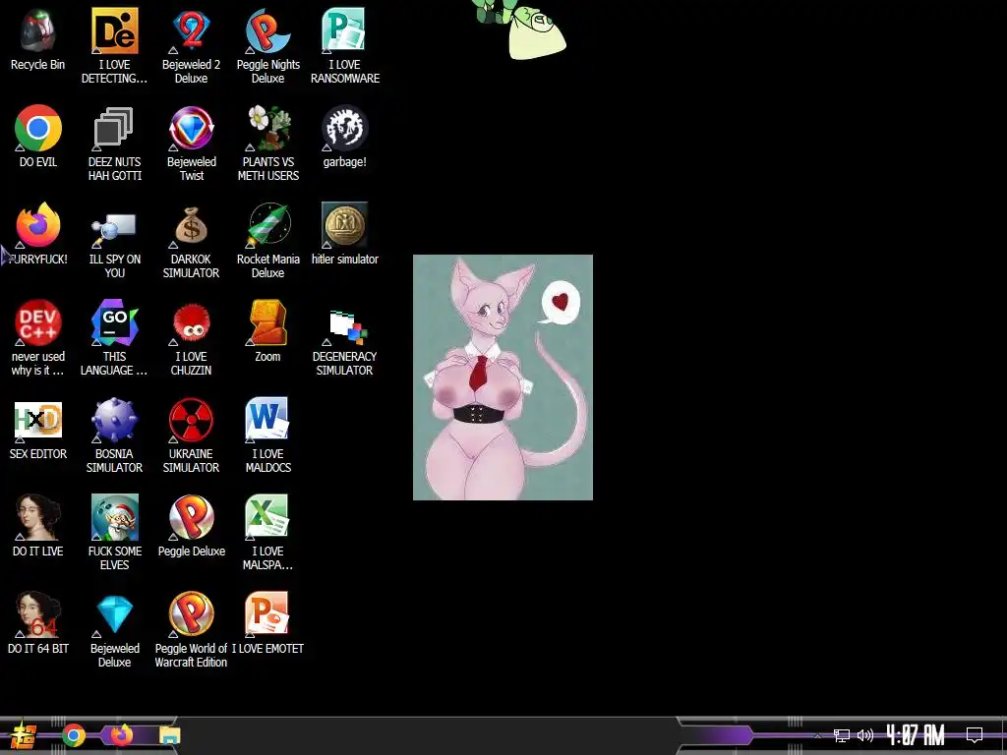1007x755 pixels.
Task: Open the notification center icon
Action: pos(975,734)
